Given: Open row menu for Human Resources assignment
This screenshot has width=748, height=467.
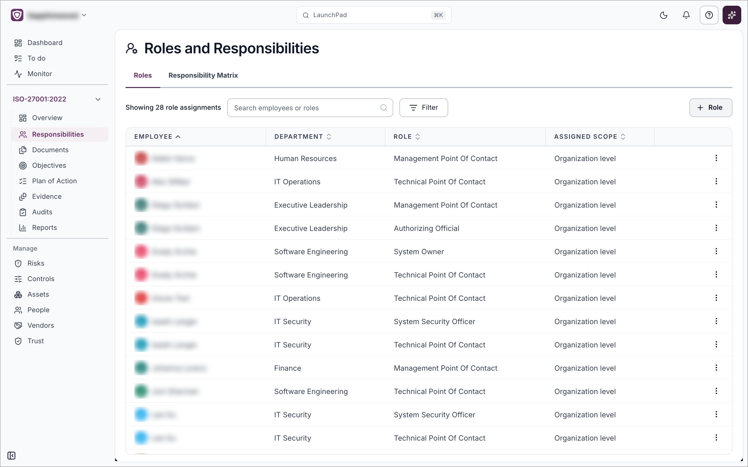Looking at the screenshot, I should coord(716,158).
